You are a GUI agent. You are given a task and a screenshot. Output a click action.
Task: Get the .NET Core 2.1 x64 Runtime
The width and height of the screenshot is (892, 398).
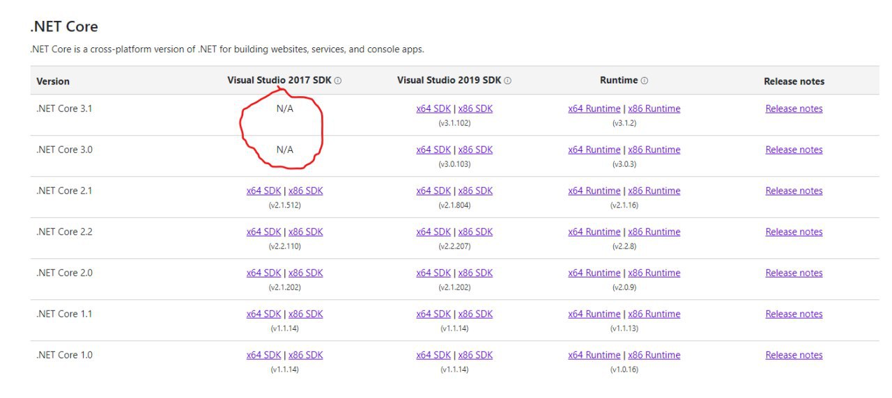click(594, 191)
